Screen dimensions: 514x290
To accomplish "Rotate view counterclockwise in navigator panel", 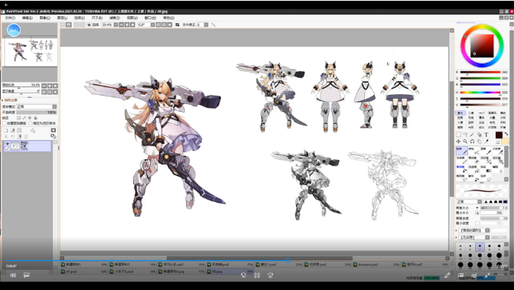I will click(44, 92).
